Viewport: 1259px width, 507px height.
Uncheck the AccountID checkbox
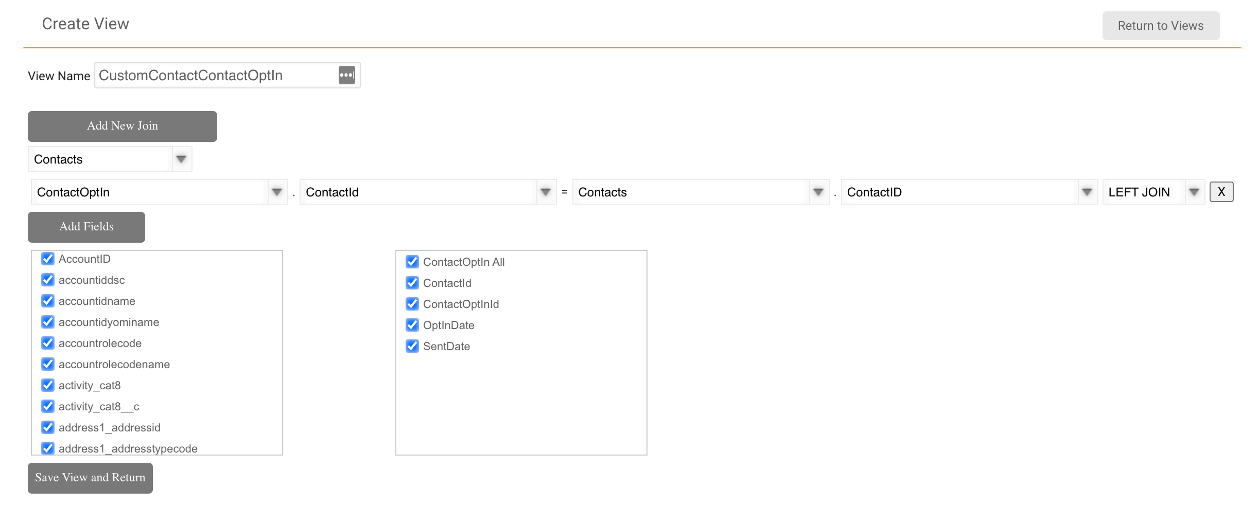tap(48, 259)
